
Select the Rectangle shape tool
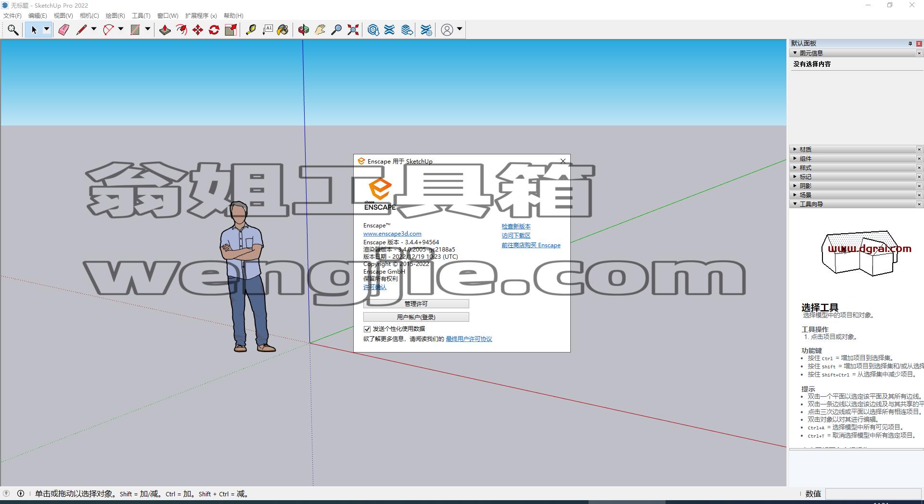point(135,30)
